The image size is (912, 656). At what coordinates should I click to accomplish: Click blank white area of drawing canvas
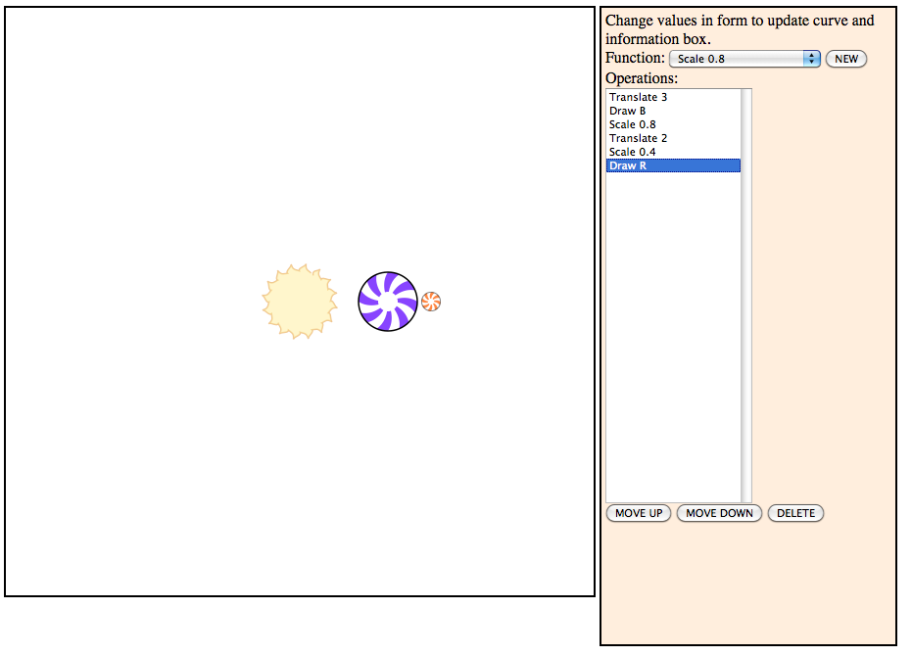tap(147, 147)
